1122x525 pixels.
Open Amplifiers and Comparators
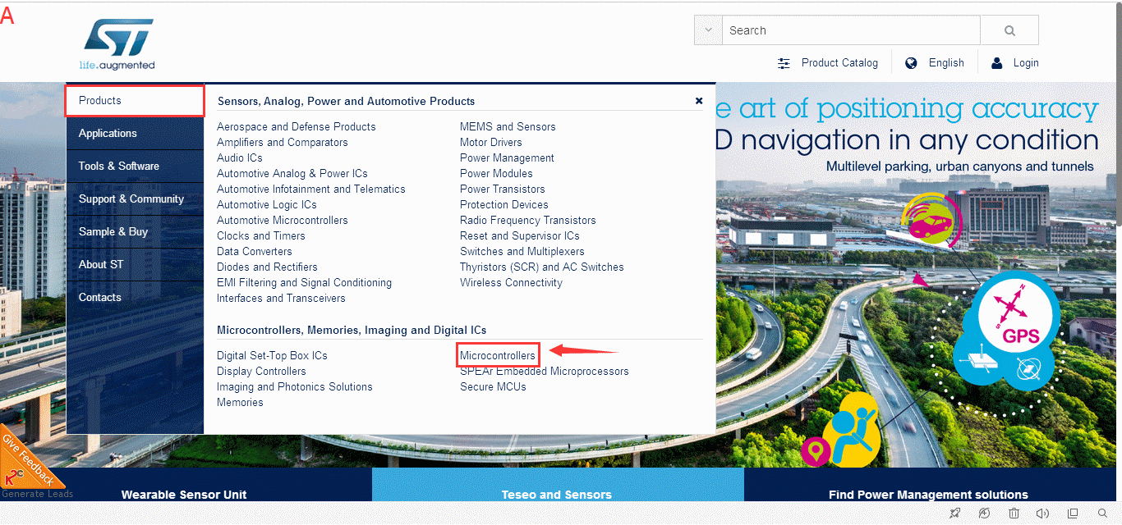pyautogui.click(x=283, y=143)
